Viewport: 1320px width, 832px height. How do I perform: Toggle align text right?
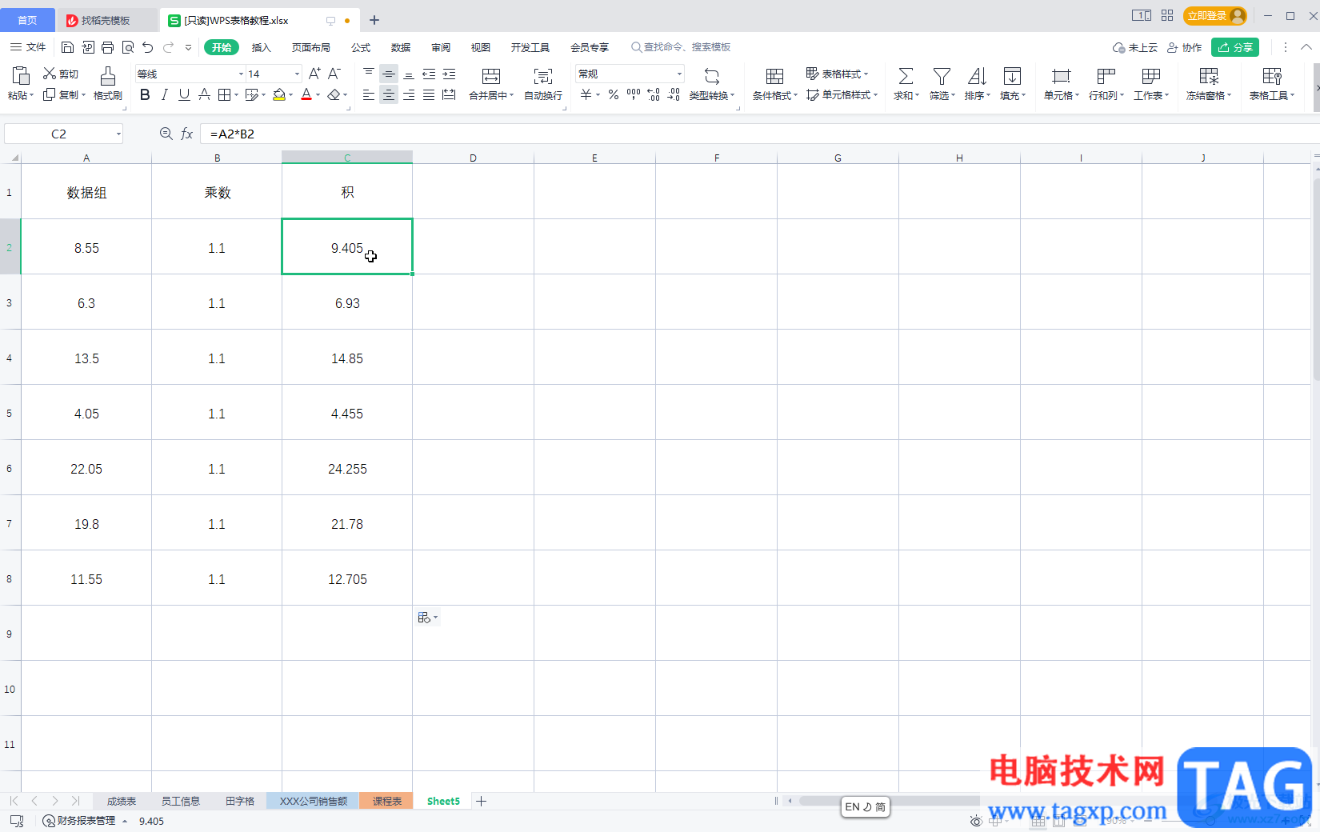pos(409,94)
